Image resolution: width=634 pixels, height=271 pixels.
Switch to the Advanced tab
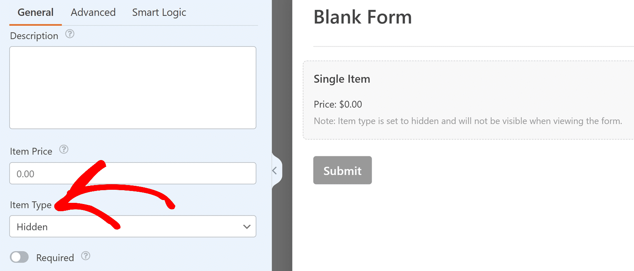tap(93, 12)
